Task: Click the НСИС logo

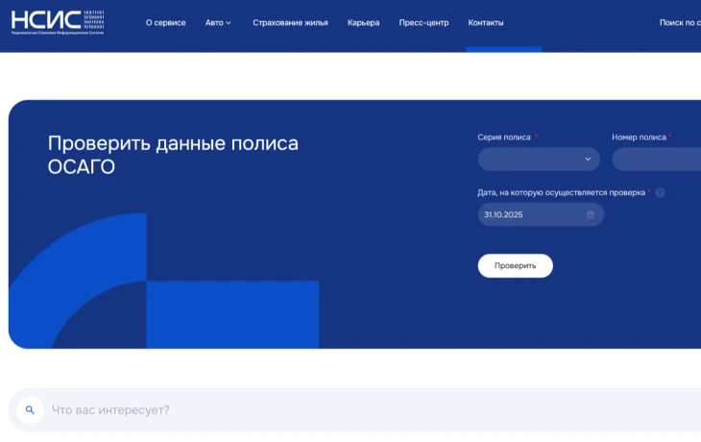Action: pos(58,22)
